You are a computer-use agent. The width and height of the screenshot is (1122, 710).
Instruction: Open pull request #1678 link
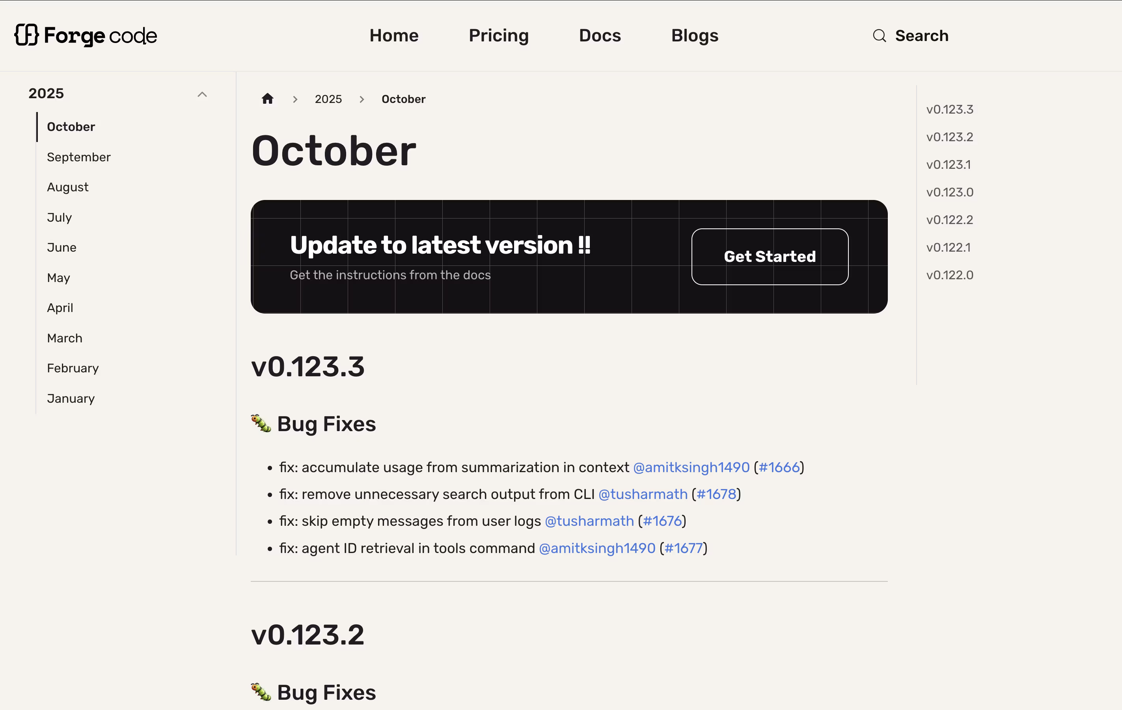[716, 494]
